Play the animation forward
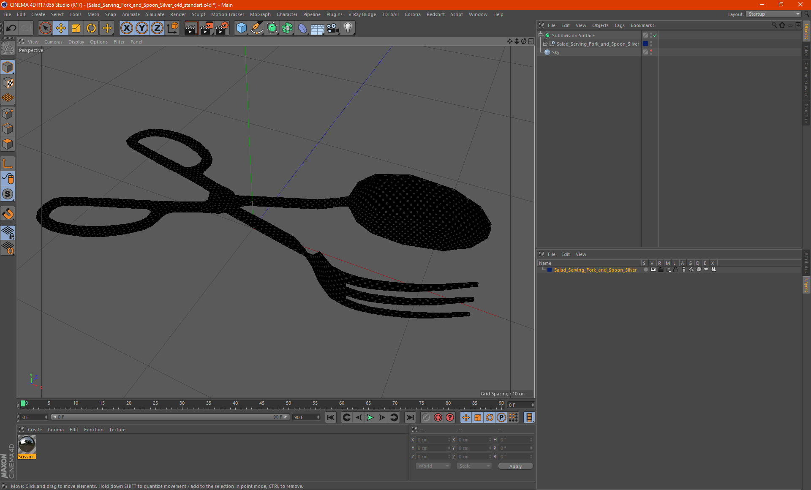This screenshot has height=490, width=811. (x=370, y=417)
